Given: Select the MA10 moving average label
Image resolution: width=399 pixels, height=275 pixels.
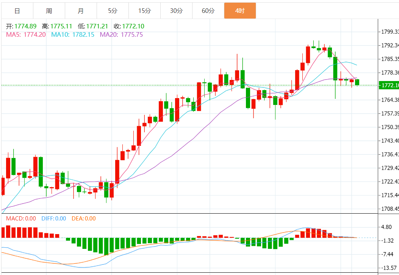Looking at the screenshot, I should pyautogui.click(x=73, y=34).
